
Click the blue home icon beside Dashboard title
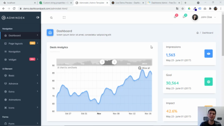(50, 33)
